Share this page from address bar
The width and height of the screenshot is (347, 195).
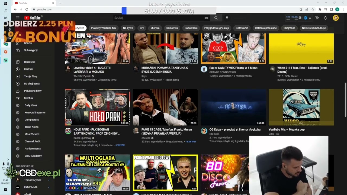point(307,9)
